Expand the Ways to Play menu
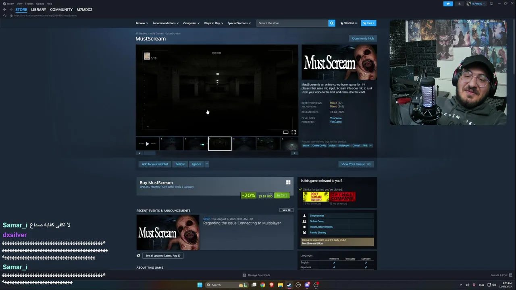Image resolution: width=516 pixels, height=290 pixels. [213, 23]
